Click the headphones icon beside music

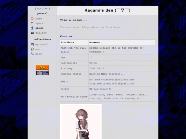pos(32,49)
